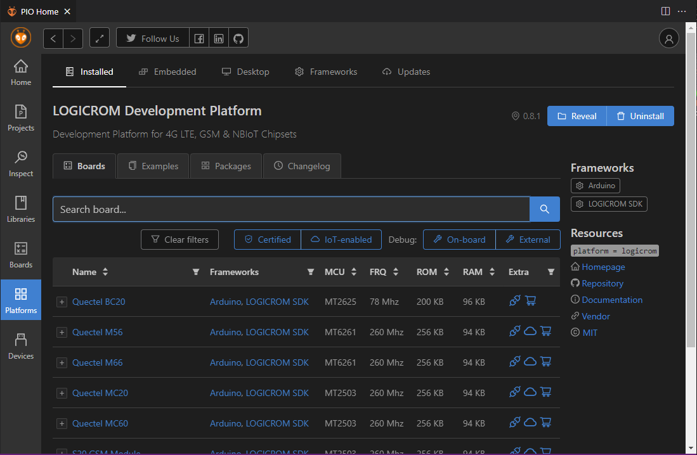
Task: Open the PlatformIO Home sidebar item
Action: click(21, 73)
